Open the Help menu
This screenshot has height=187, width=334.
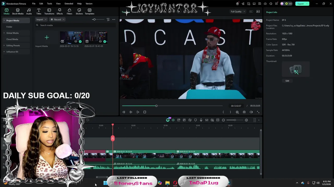79,4
